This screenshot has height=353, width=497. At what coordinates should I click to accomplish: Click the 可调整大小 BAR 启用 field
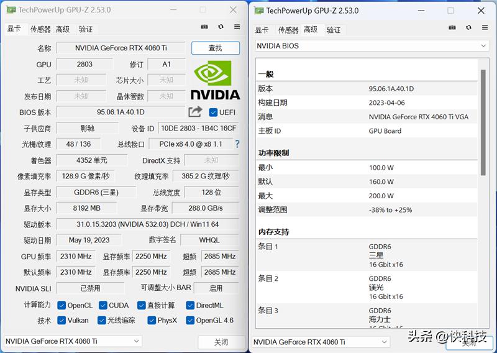coord(216,288)
